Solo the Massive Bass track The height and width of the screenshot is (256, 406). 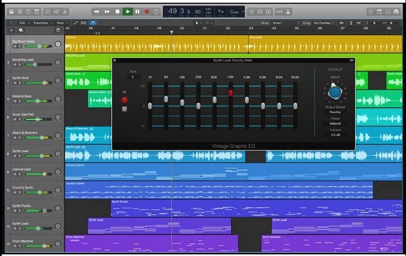tap(19, 101)
